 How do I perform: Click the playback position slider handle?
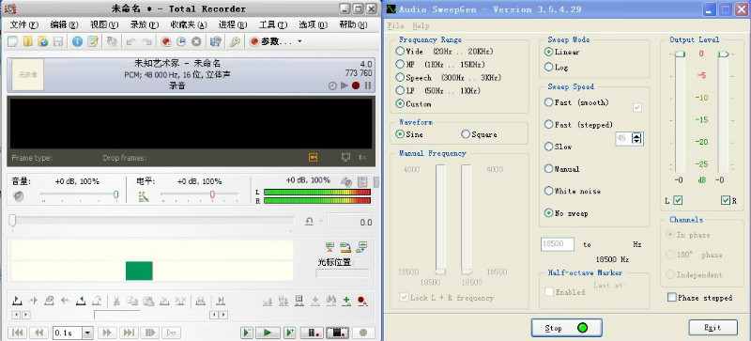[12, 220]
